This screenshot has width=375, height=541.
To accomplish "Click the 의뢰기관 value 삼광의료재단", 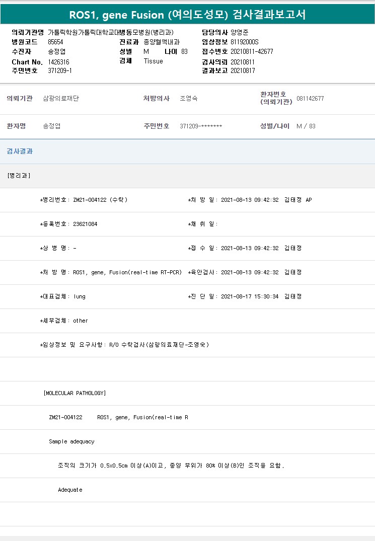I will [61, 99].
